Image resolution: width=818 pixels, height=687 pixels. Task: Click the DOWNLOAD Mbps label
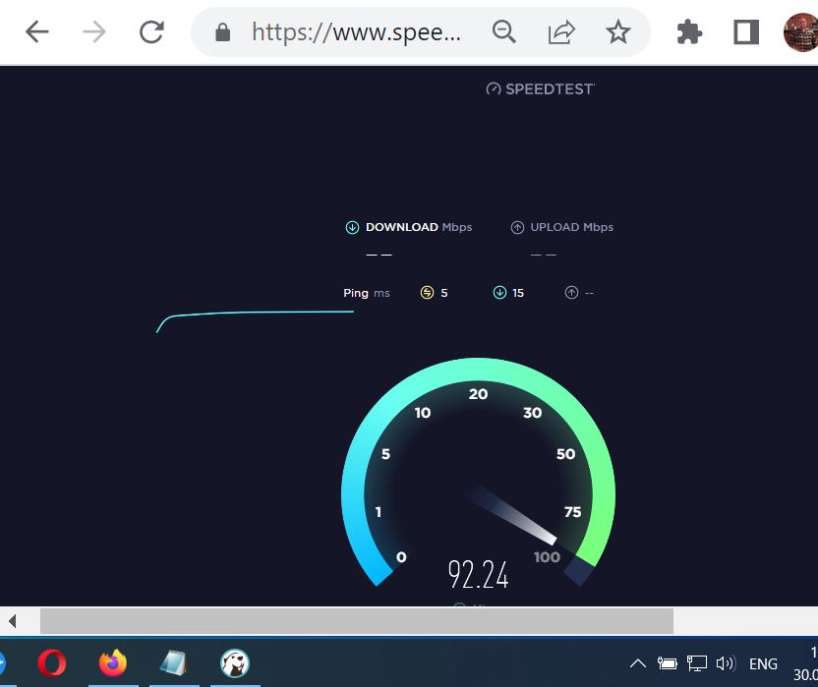tap(408, 227)
